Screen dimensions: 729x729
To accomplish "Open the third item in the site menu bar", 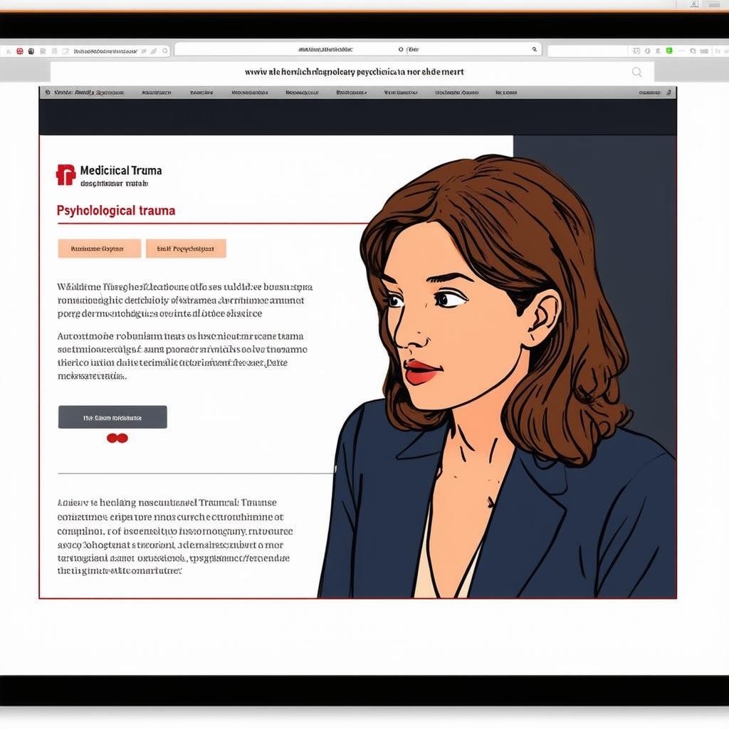I will point(201,93).
